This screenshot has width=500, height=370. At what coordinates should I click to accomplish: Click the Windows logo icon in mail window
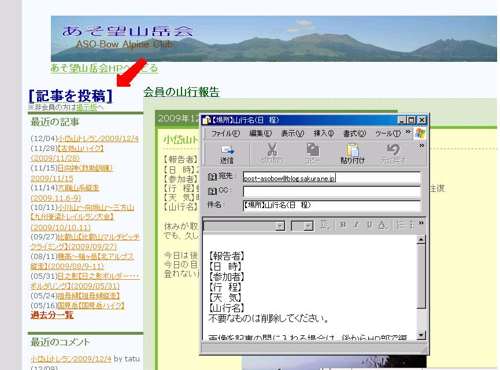click(x=420, y=134)
